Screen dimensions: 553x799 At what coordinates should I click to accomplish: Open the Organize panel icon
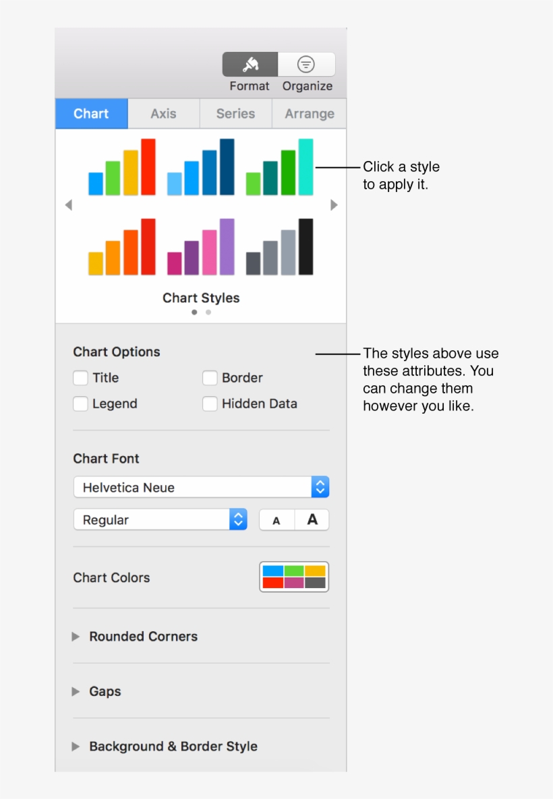[307, 64]
